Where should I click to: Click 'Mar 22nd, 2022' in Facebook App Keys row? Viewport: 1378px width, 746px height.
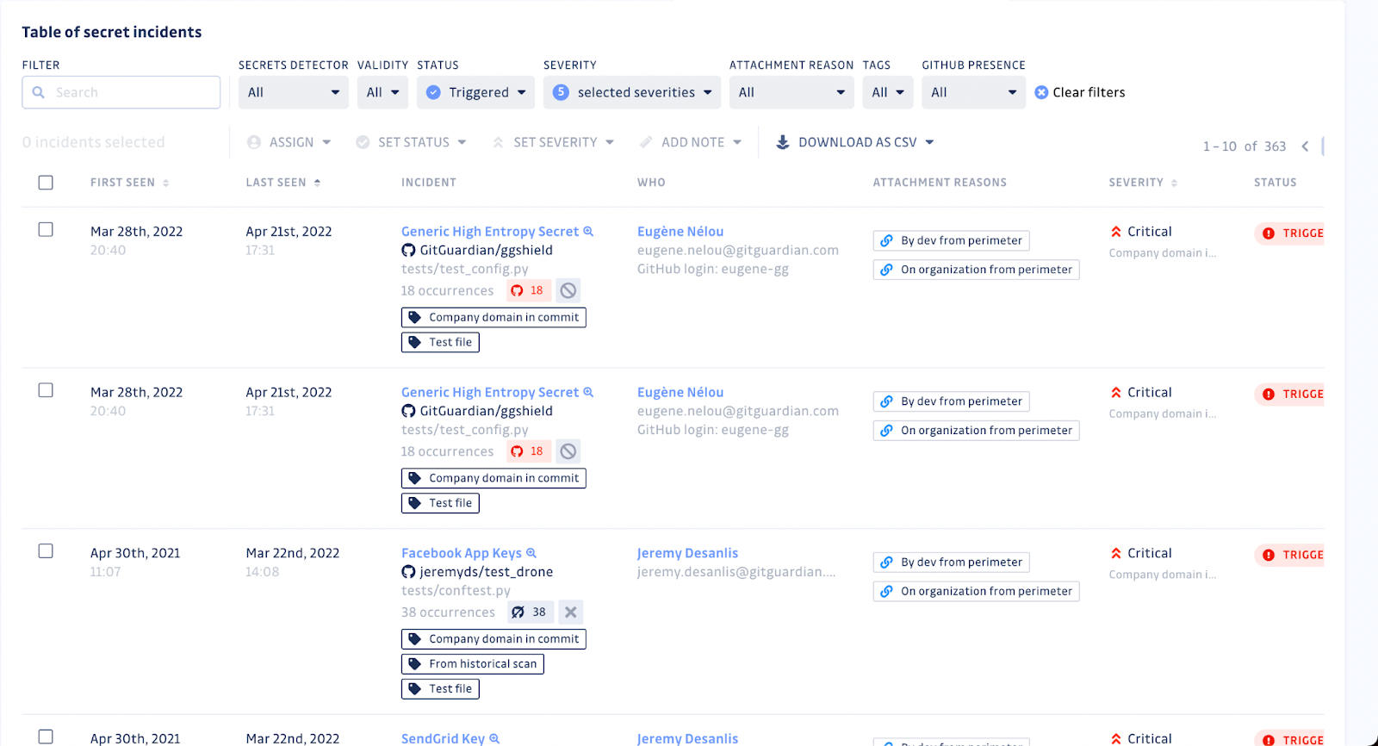point(293,553)
